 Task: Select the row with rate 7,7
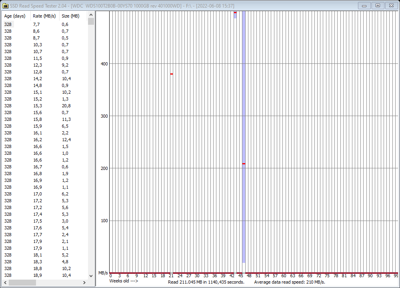[45, 24]
